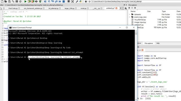Click 'cd Deep learning' line in Command Prompt
181x101 pixels.
(35, 43)
